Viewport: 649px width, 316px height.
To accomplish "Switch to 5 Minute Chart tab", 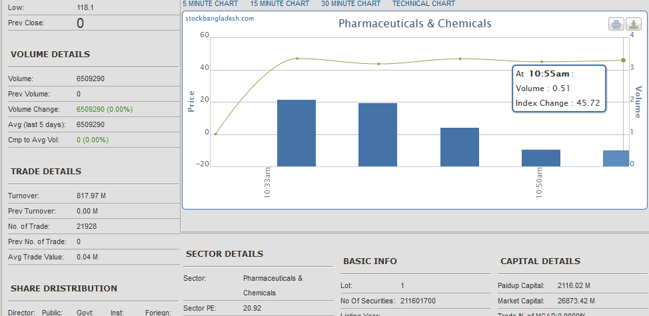I will [x=210, y=4].
